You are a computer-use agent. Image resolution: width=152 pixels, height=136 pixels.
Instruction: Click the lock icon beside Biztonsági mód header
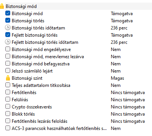click(2, 6)
